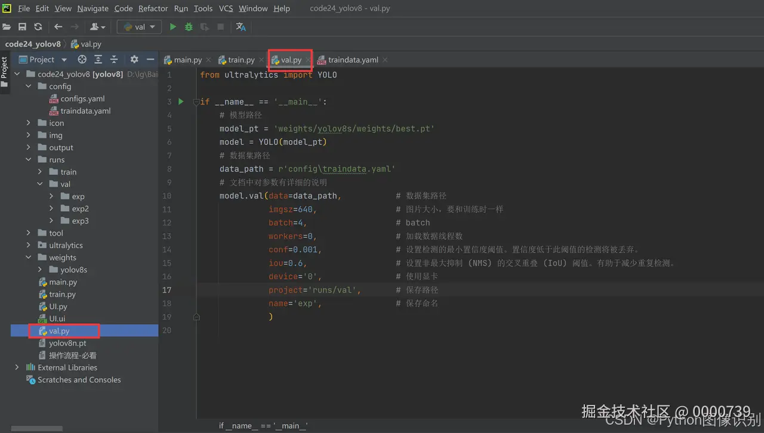
Task: Place cursor on line 17 project='runs/val'
Action: click(315, 290)
